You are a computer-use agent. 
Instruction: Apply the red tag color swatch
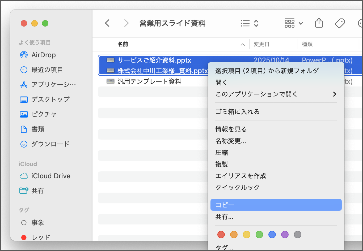(x=221, y=235)
